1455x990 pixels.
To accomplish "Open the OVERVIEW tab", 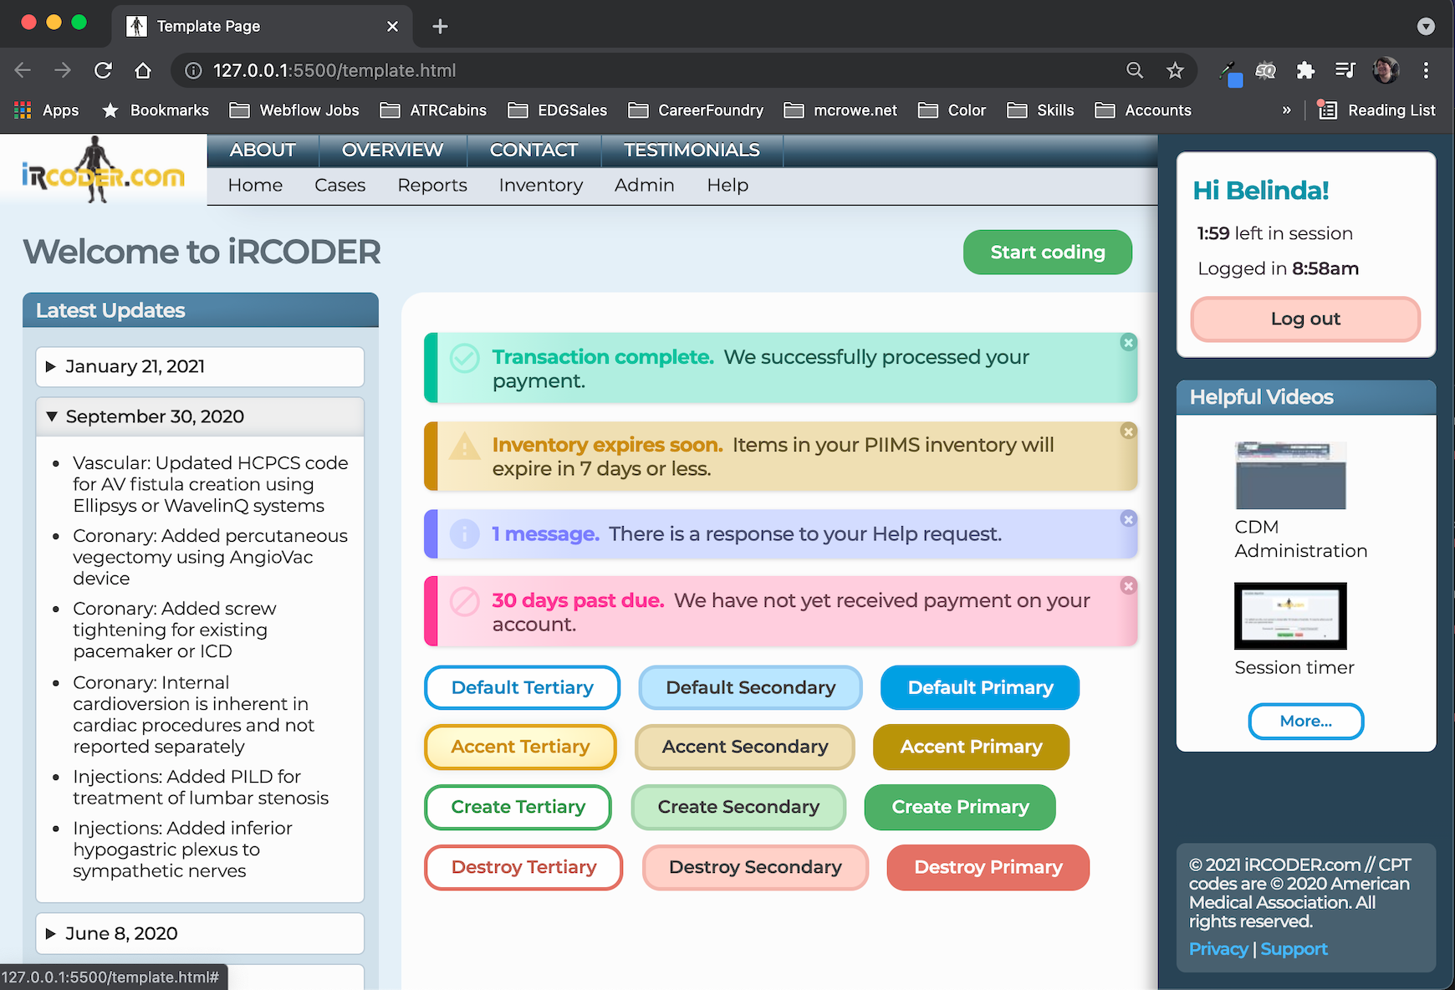I will (392, 151).
